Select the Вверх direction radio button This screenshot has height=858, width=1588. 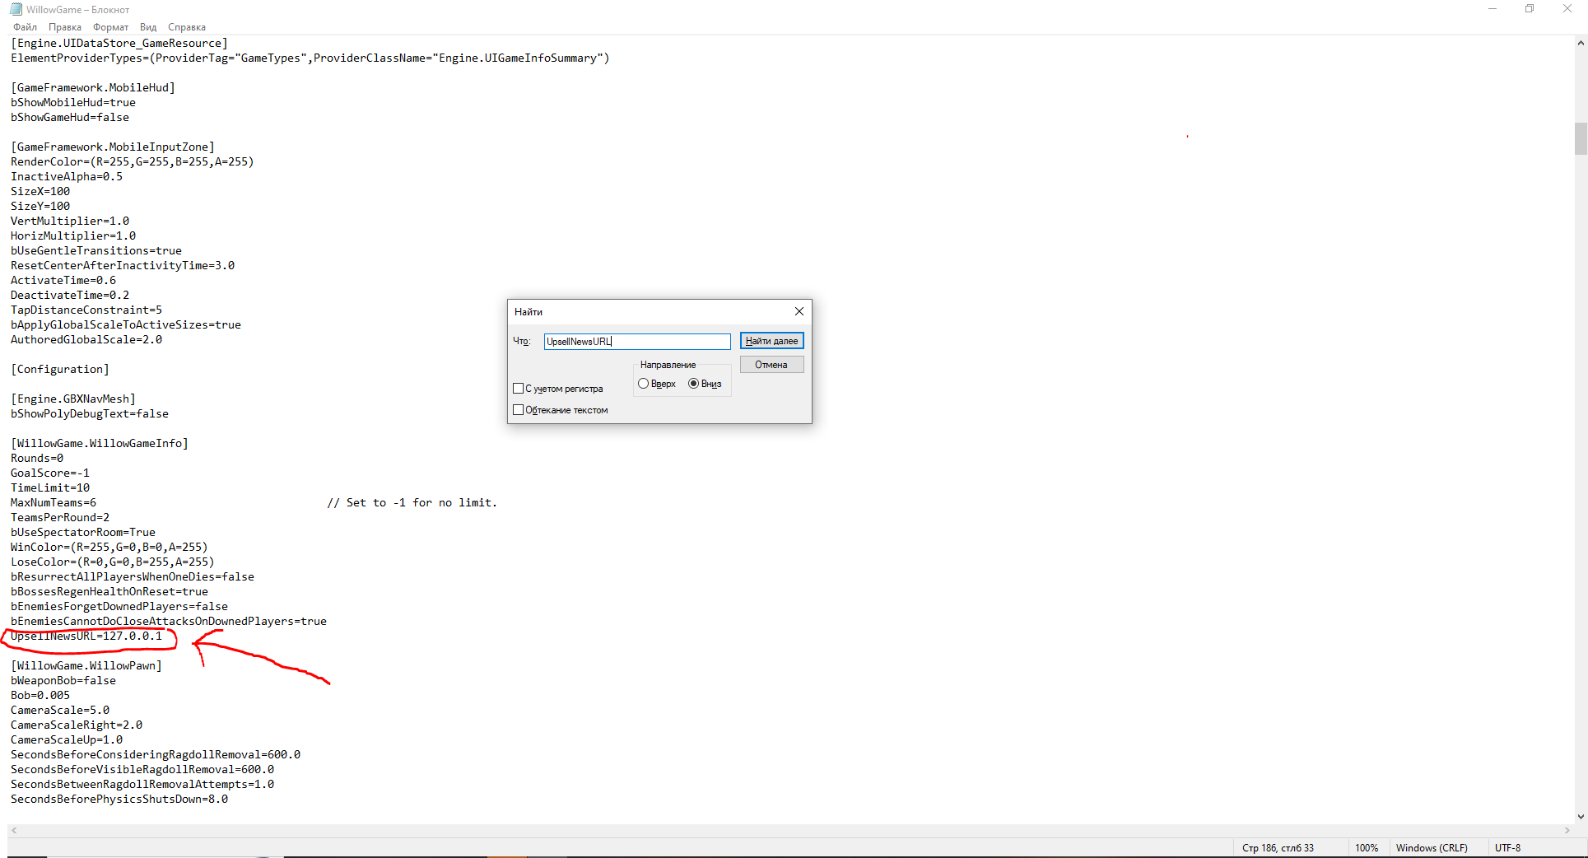[643, 384]
